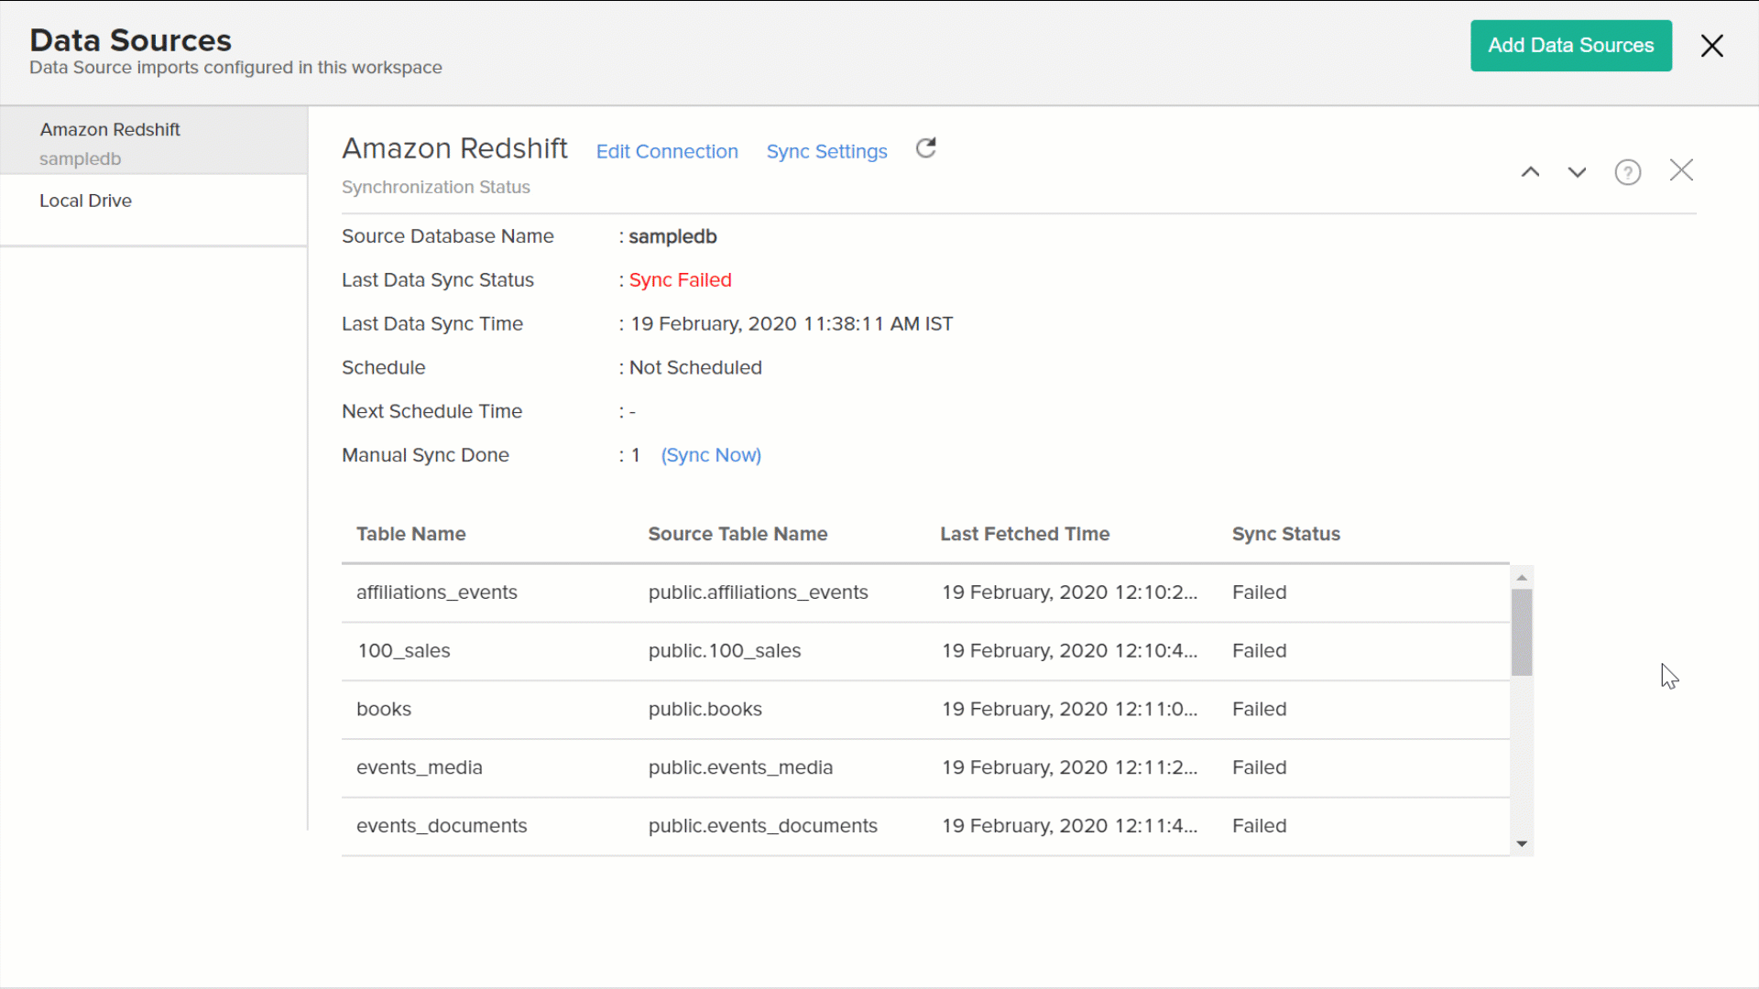Close the Data Sources dialog
This screenshot has height=989, width=1759.
[x=1711, y=46]
